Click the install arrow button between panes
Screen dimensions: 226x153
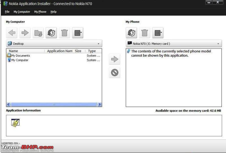(x=115, y=59)
